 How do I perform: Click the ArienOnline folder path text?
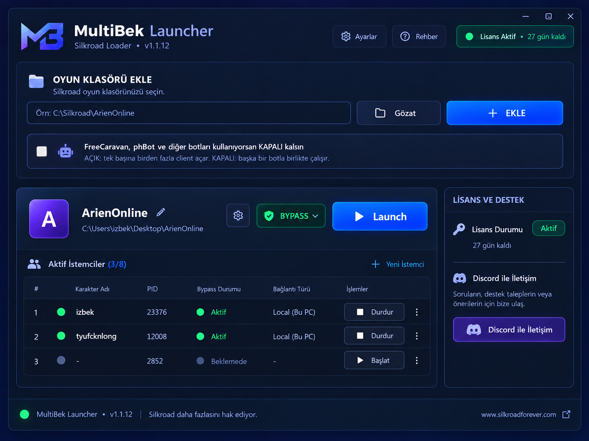[x=143, y=229]
